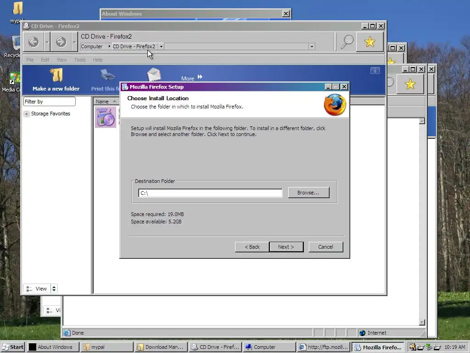The image size is (470, 353).
Task: Expand CD Drive - Firefox2 breadcrumb dropdown
Action: pyautogui.click(x=161, y=46)
